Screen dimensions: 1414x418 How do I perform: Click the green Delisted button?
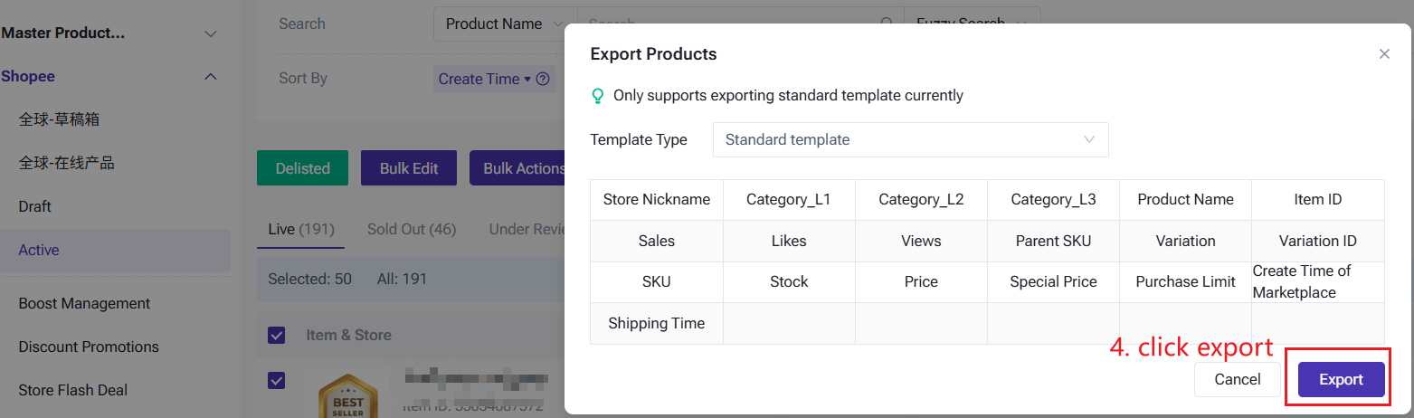tap(302, 168)
